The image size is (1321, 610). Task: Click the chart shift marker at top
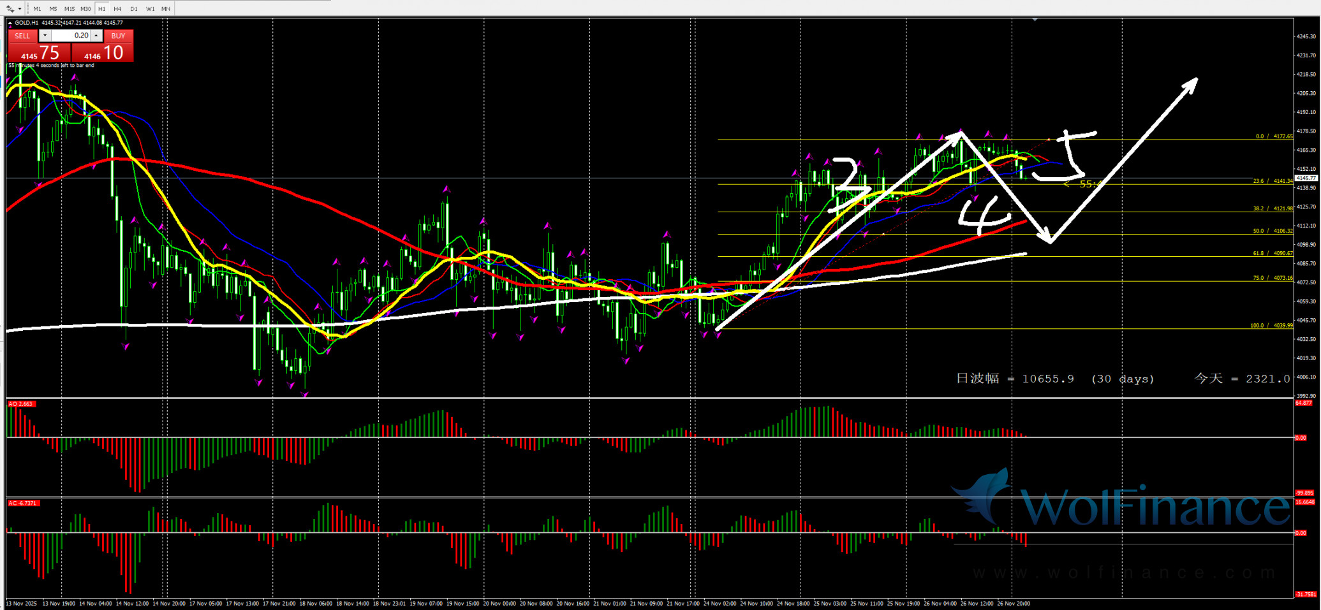pyautogui.click(x=1035, y=20)
